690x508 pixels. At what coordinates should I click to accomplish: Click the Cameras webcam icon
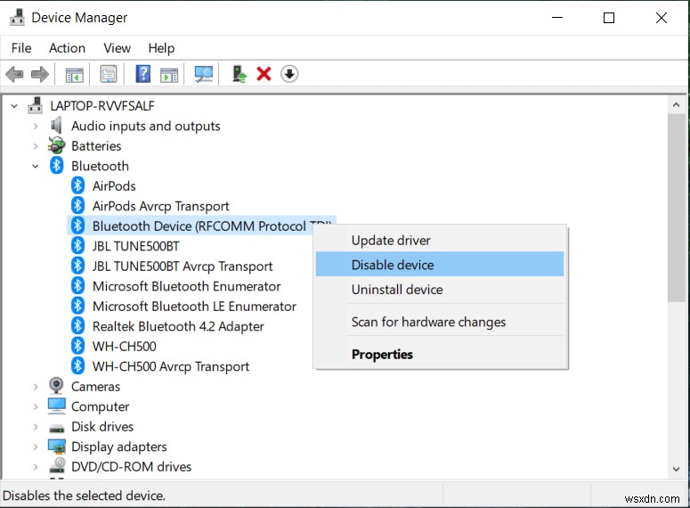pyautogui.click(x=56, y=386)
